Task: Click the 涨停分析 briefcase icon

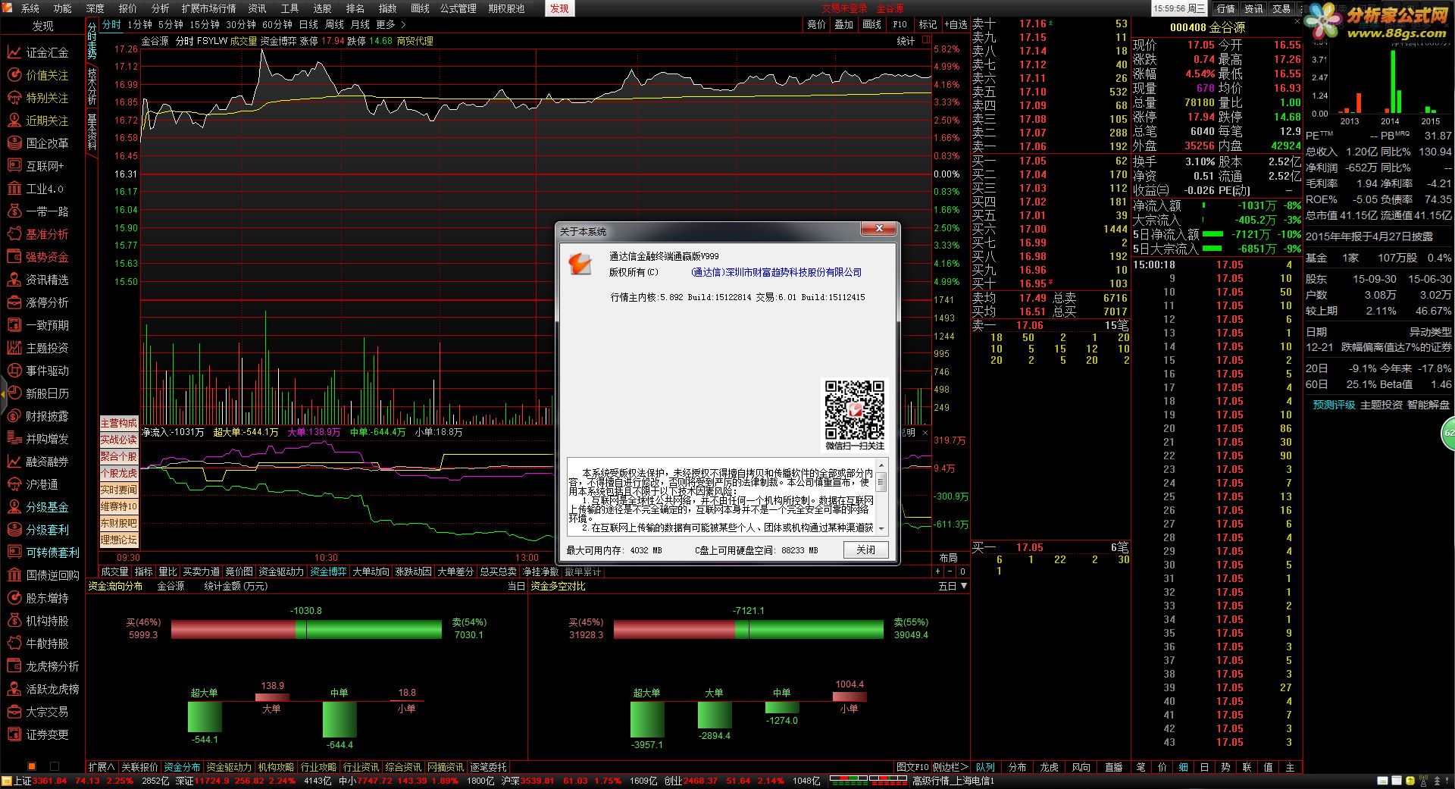Action: click(x=14, y=302)
